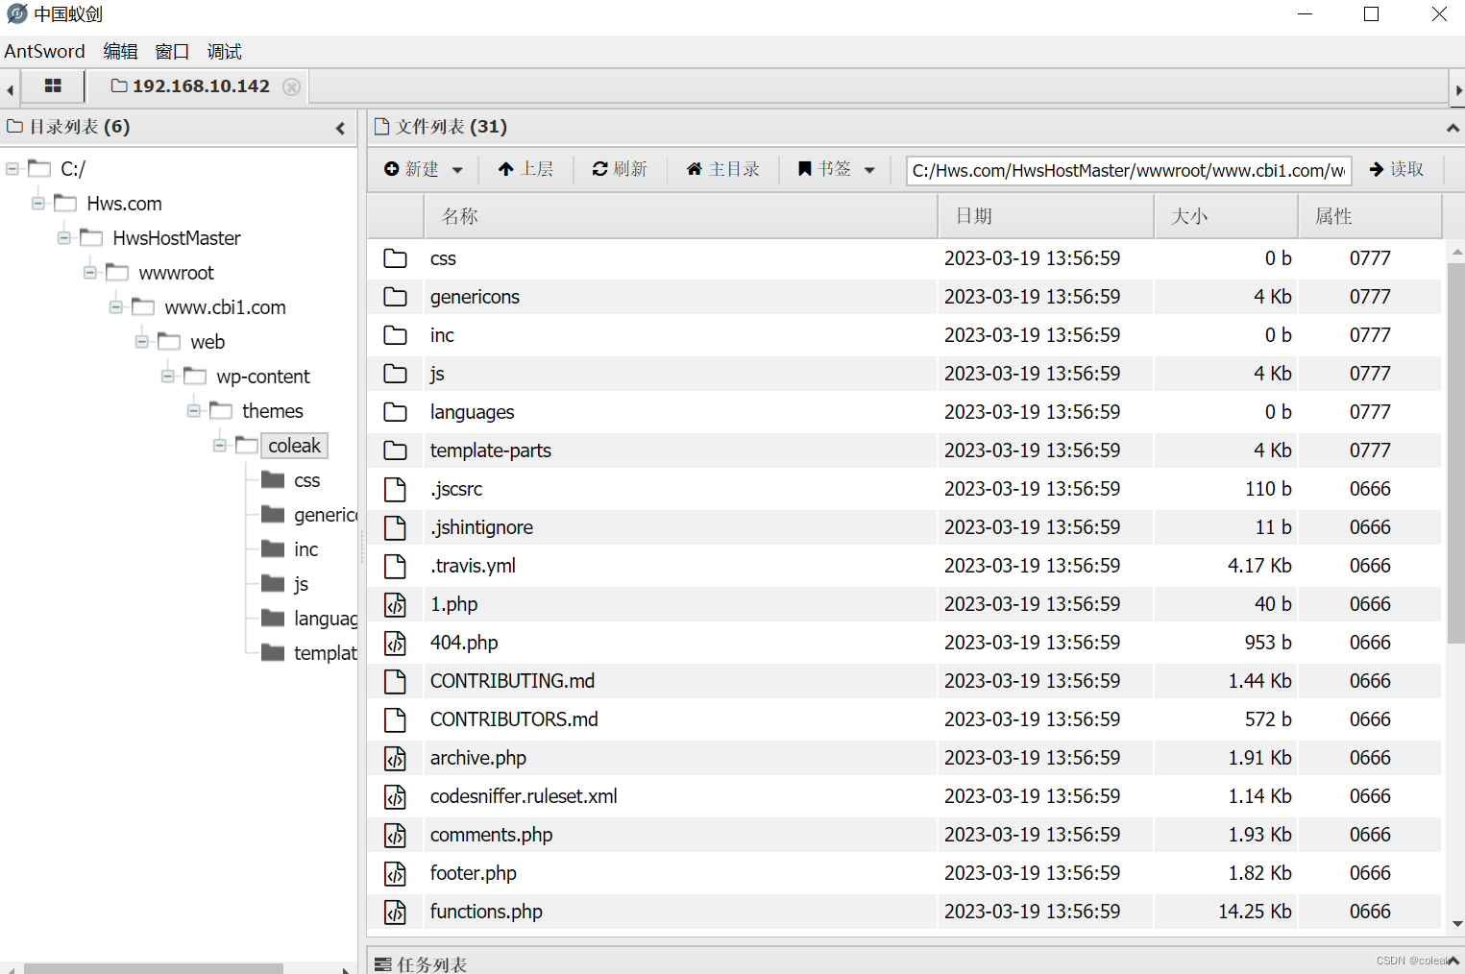Select wwwroot in the directory tree
Viewport: 1465px width, 974px height.
click(x=176, y=272)
